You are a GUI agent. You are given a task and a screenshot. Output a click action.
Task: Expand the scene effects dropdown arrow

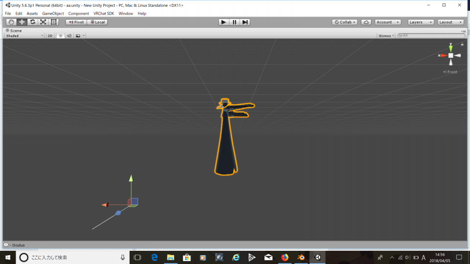point(84,36)
